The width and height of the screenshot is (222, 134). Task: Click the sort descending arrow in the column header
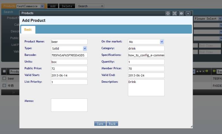[x=200, y=71]
